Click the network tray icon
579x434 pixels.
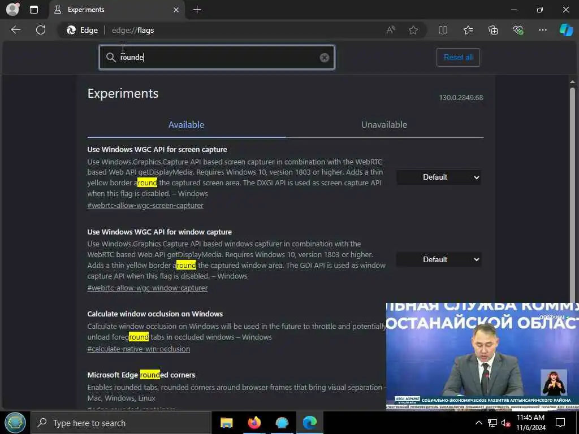(x=492, y=423)
